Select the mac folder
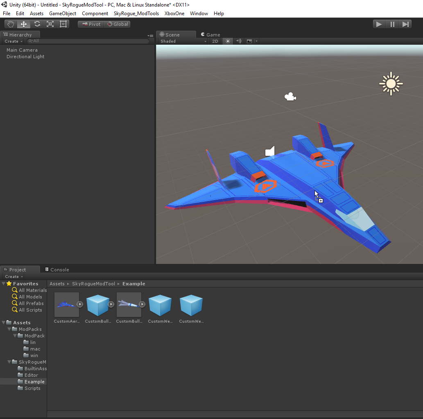 [32, 349]
